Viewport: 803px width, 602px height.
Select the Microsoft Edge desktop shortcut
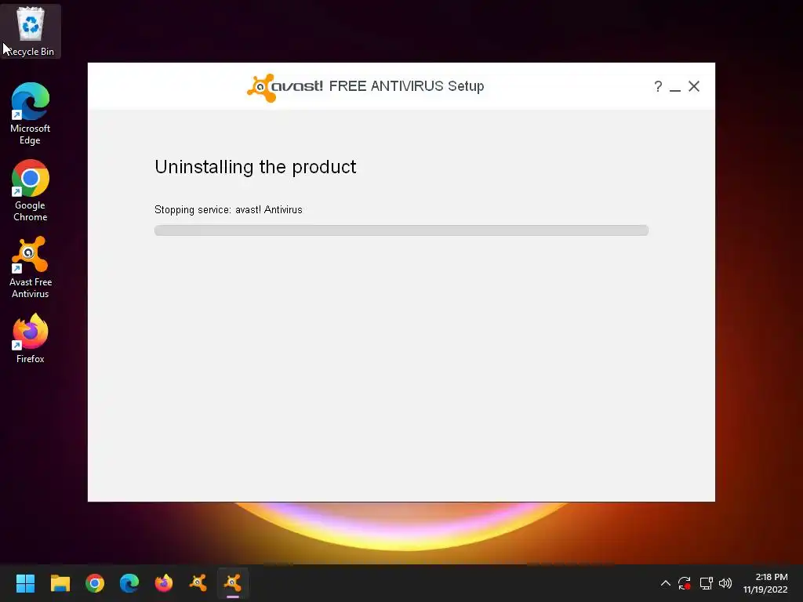(x=31, y=114)
